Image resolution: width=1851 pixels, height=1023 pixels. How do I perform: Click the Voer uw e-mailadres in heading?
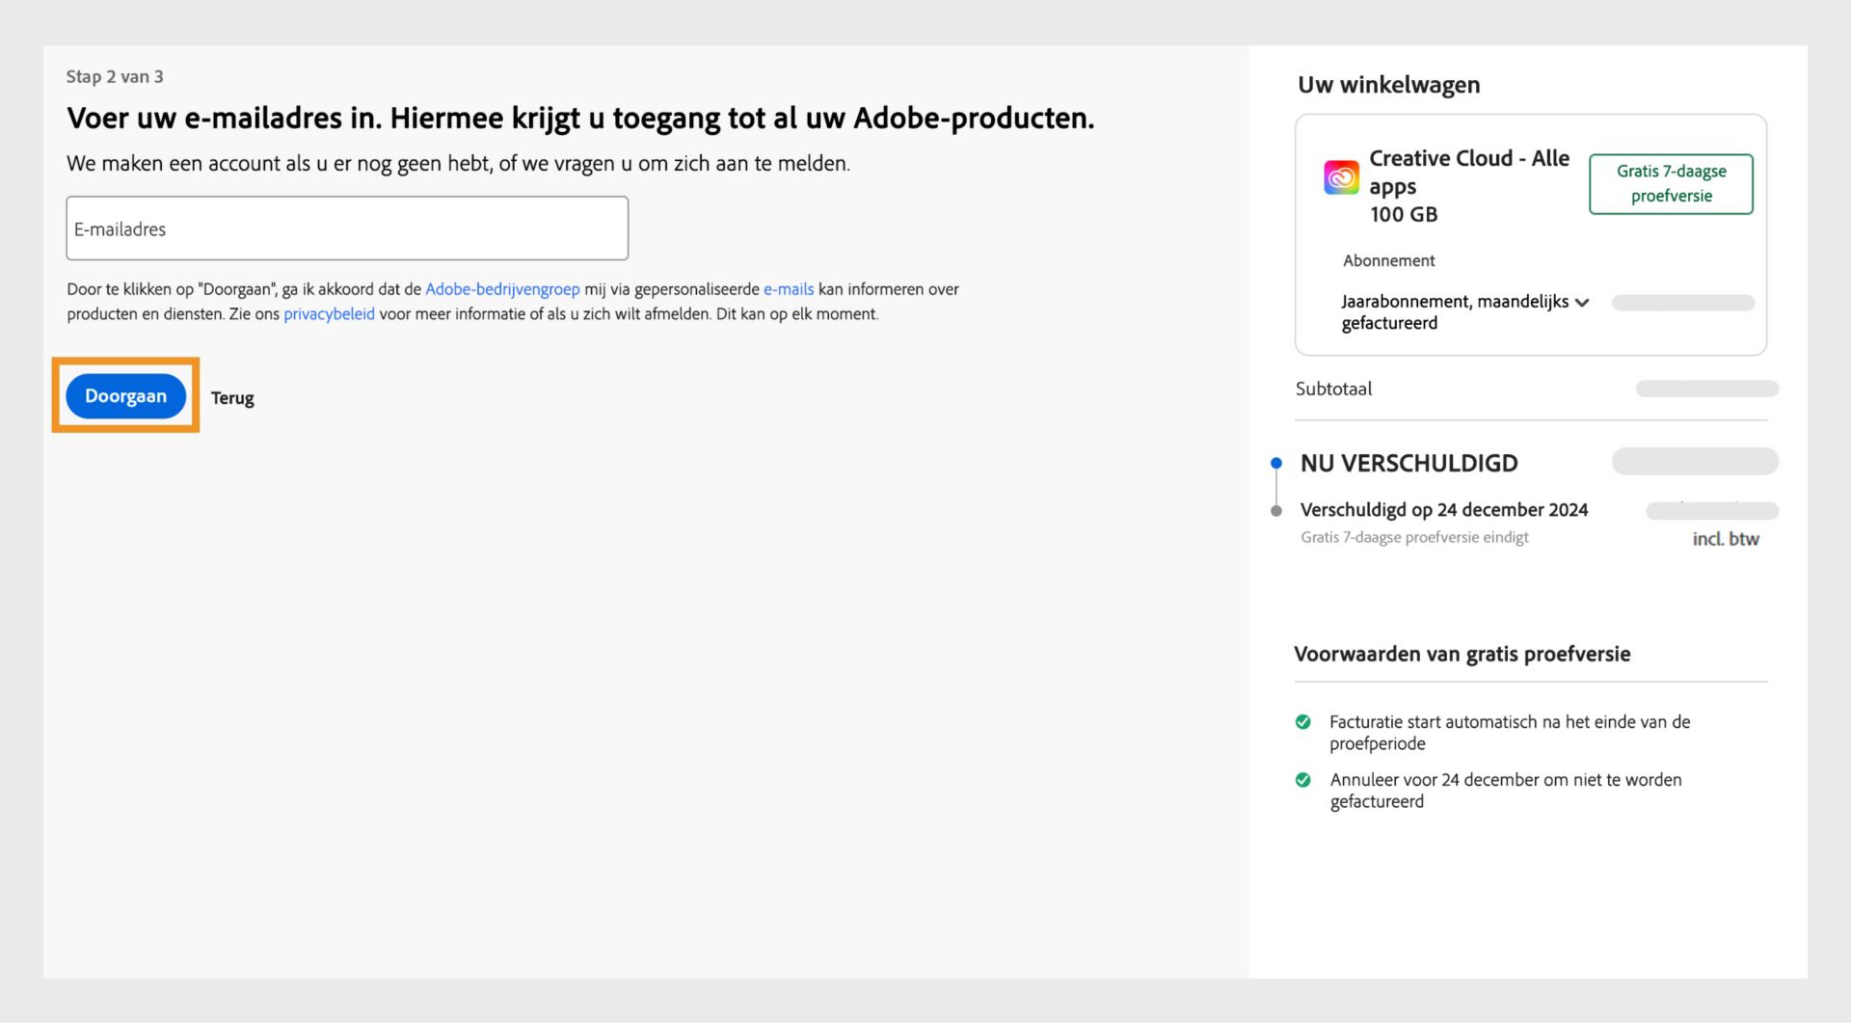coord(580,119)
